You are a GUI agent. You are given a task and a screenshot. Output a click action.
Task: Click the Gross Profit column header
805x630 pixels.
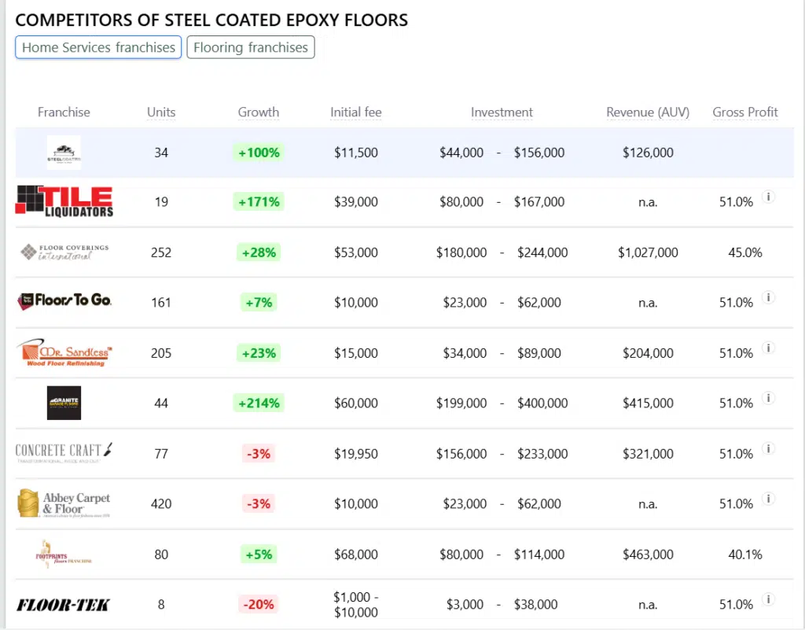[x=745, y=112]
